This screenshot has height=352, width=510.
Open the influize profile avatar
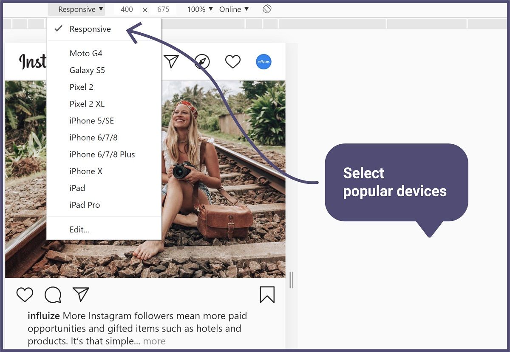tap(263, 62)
